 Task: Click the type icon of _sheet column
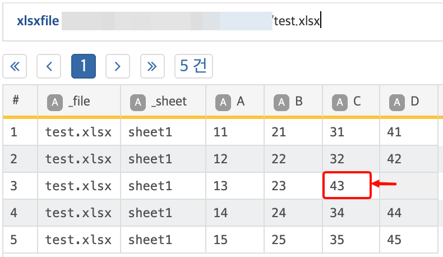[138, 102]
